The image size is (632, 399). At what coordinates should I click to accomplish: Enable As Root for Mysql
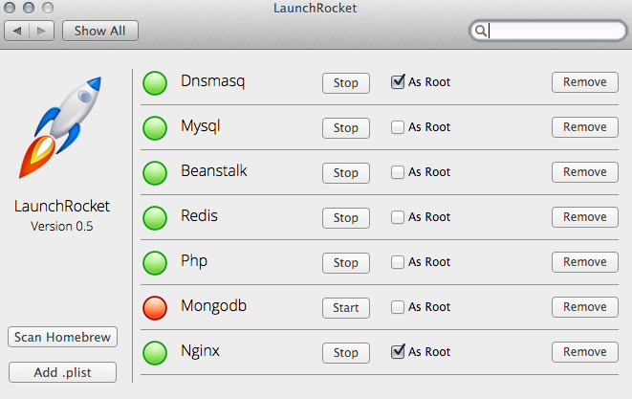(x=398, y=127)
